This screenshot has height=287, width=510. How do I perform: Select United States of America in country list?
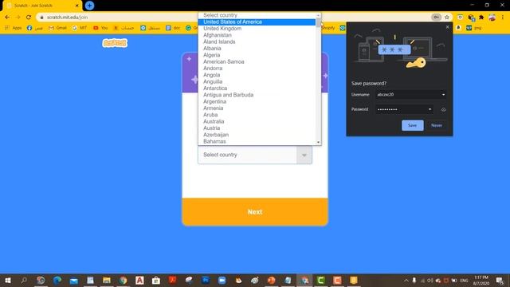pos(257,22)
